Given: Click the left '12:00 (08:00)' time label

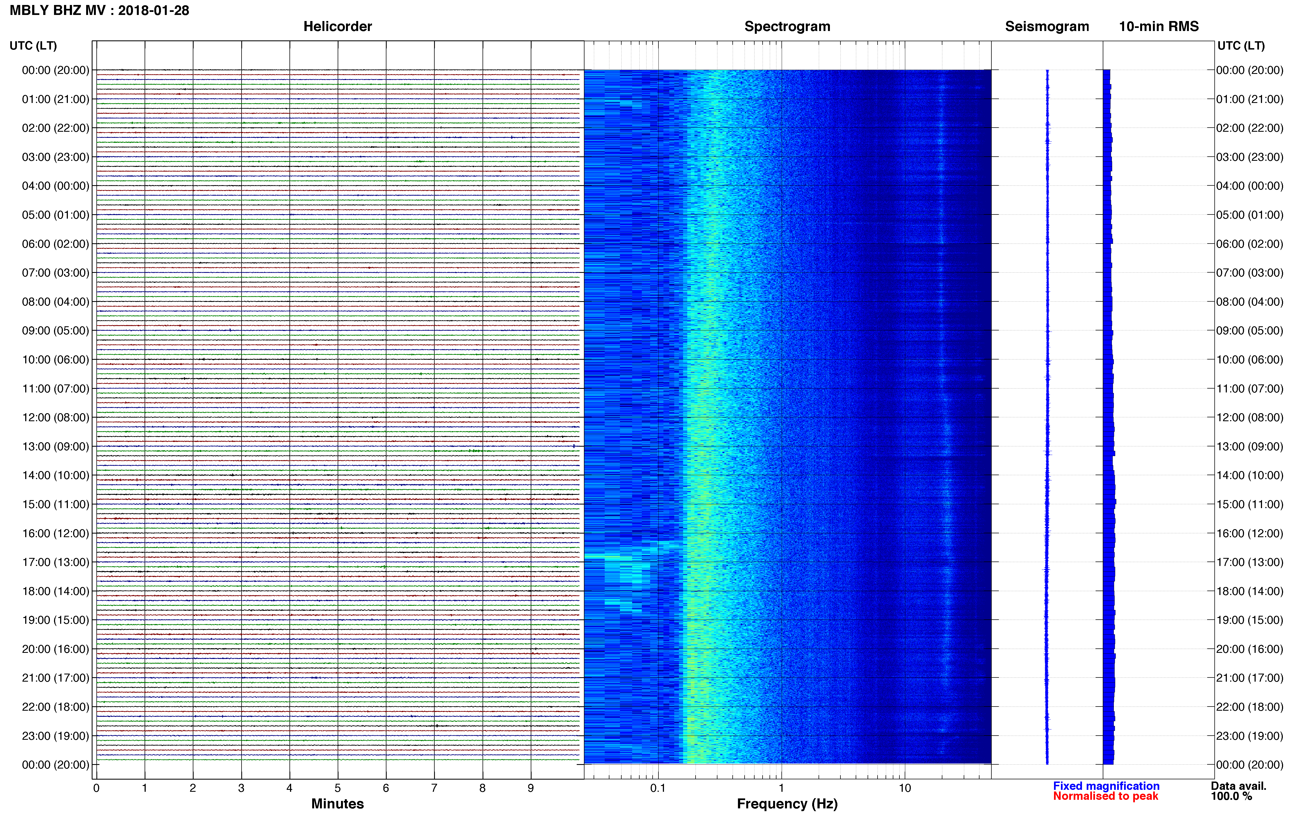Looking at the screenshot, I should click(x=55, y=418).
